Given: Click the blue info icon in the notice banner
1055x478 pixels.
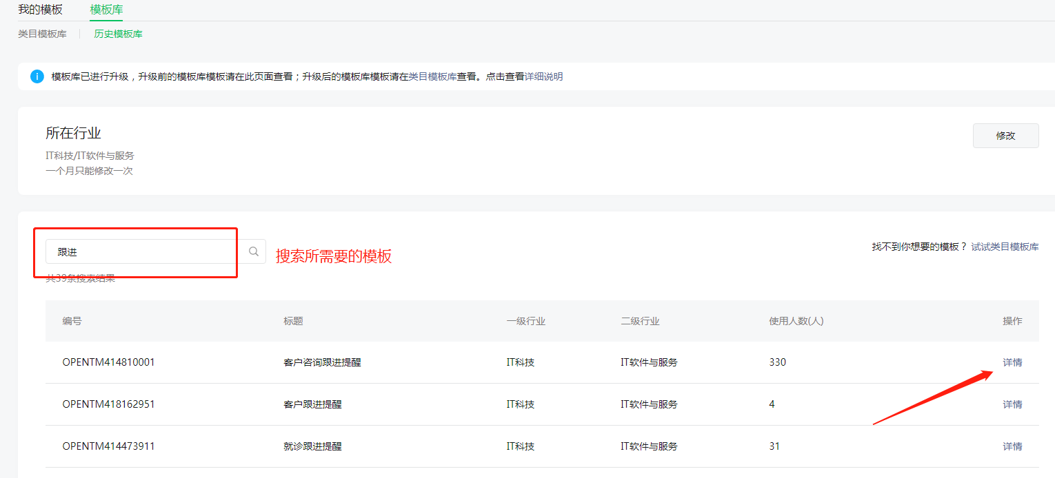Looking at the screenshot, I should point(37,76).
